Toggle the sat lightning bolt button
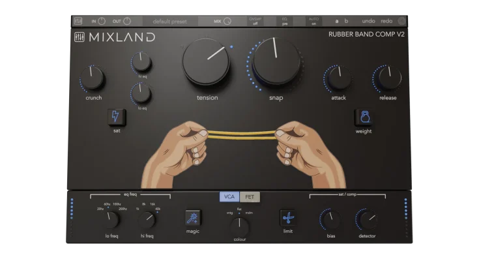This screenshot has height=261, width=479. pyautogui.click(x=116, y=117)
